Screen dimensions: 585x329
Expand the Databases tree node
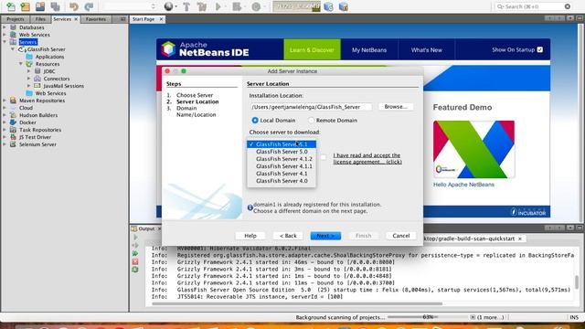click(5, 27)
